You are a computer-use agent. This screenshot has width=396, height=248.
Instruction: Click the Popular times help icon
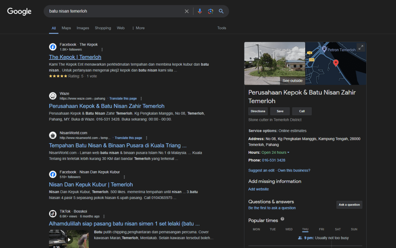282,219
